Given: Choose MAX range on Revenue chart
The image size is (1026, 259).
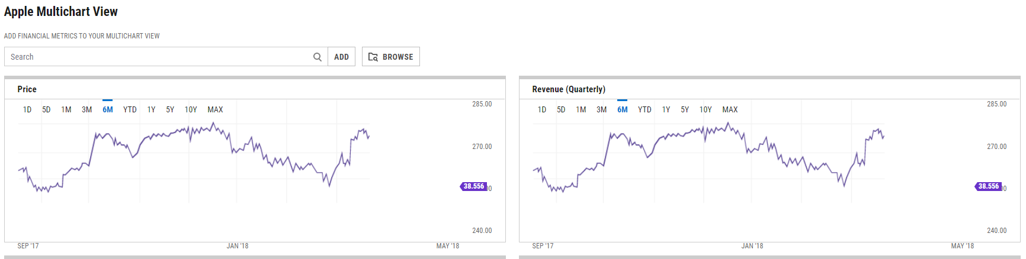Looking at the screenshot, I should [x=730, y=109].
